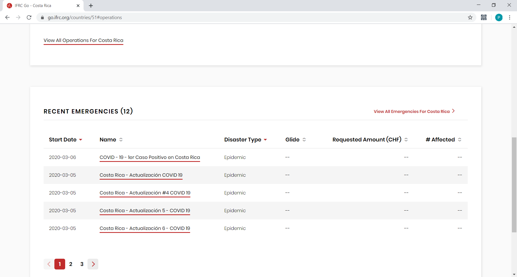517x277 pixels.
Task: Open the Disaster Type column arrow
Action: 266,140
